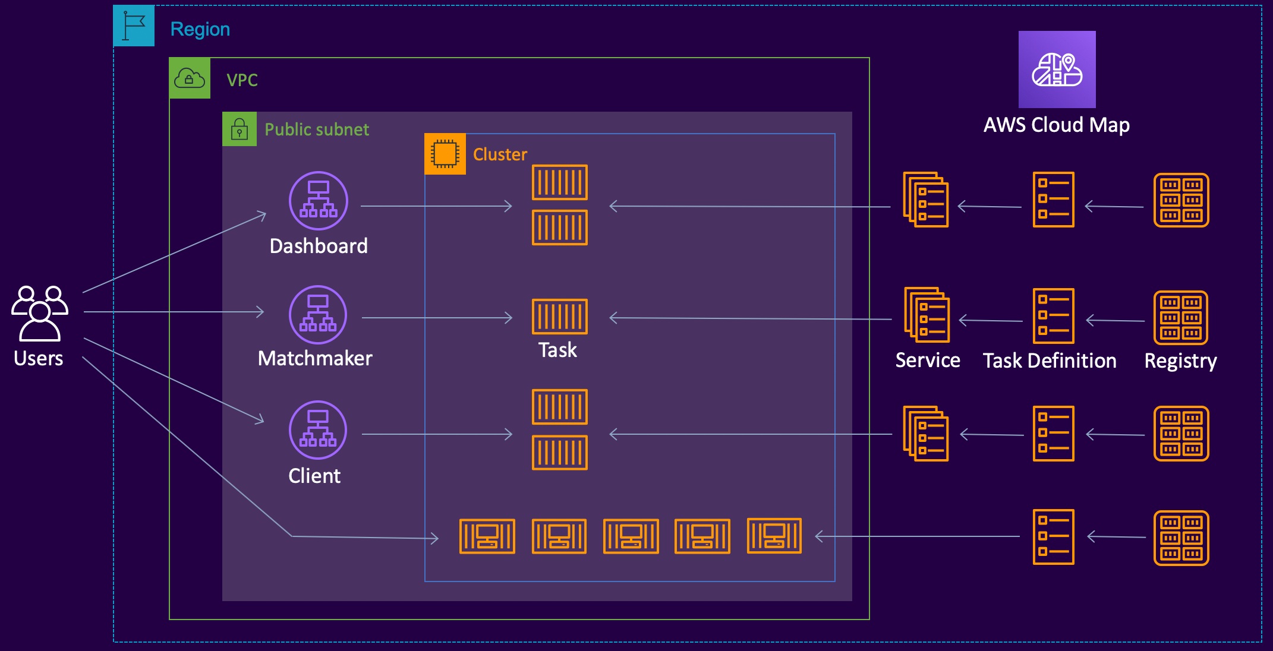The width and height of the screenshot is (1273, 651).
Task: Click the container icon above Task label
Action: (560, 317)
